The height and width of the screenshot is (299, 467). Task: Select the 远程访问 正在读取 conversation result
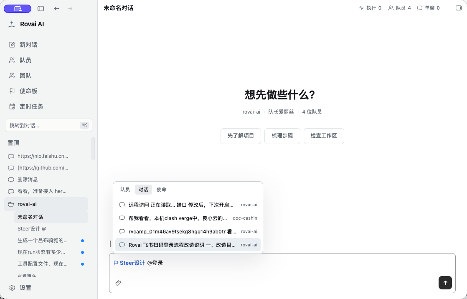pyautogui.click(x=188, y=205)
